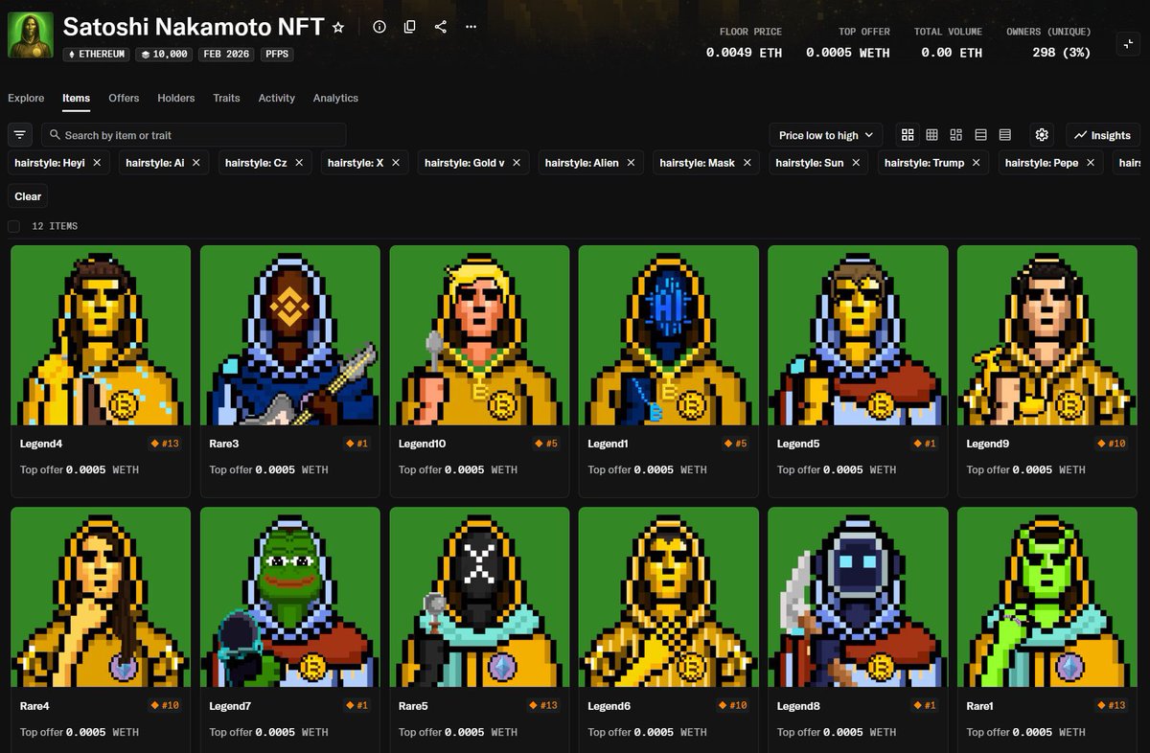Viewport: 1150px width, 753px height.
Task: Click the copy address icon in header
Action: click(x=410, y=27)
